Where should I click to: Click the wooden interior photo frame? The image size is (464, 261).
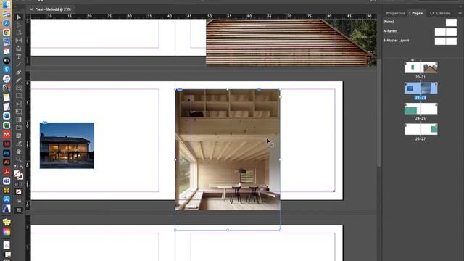tap(228, 150)
